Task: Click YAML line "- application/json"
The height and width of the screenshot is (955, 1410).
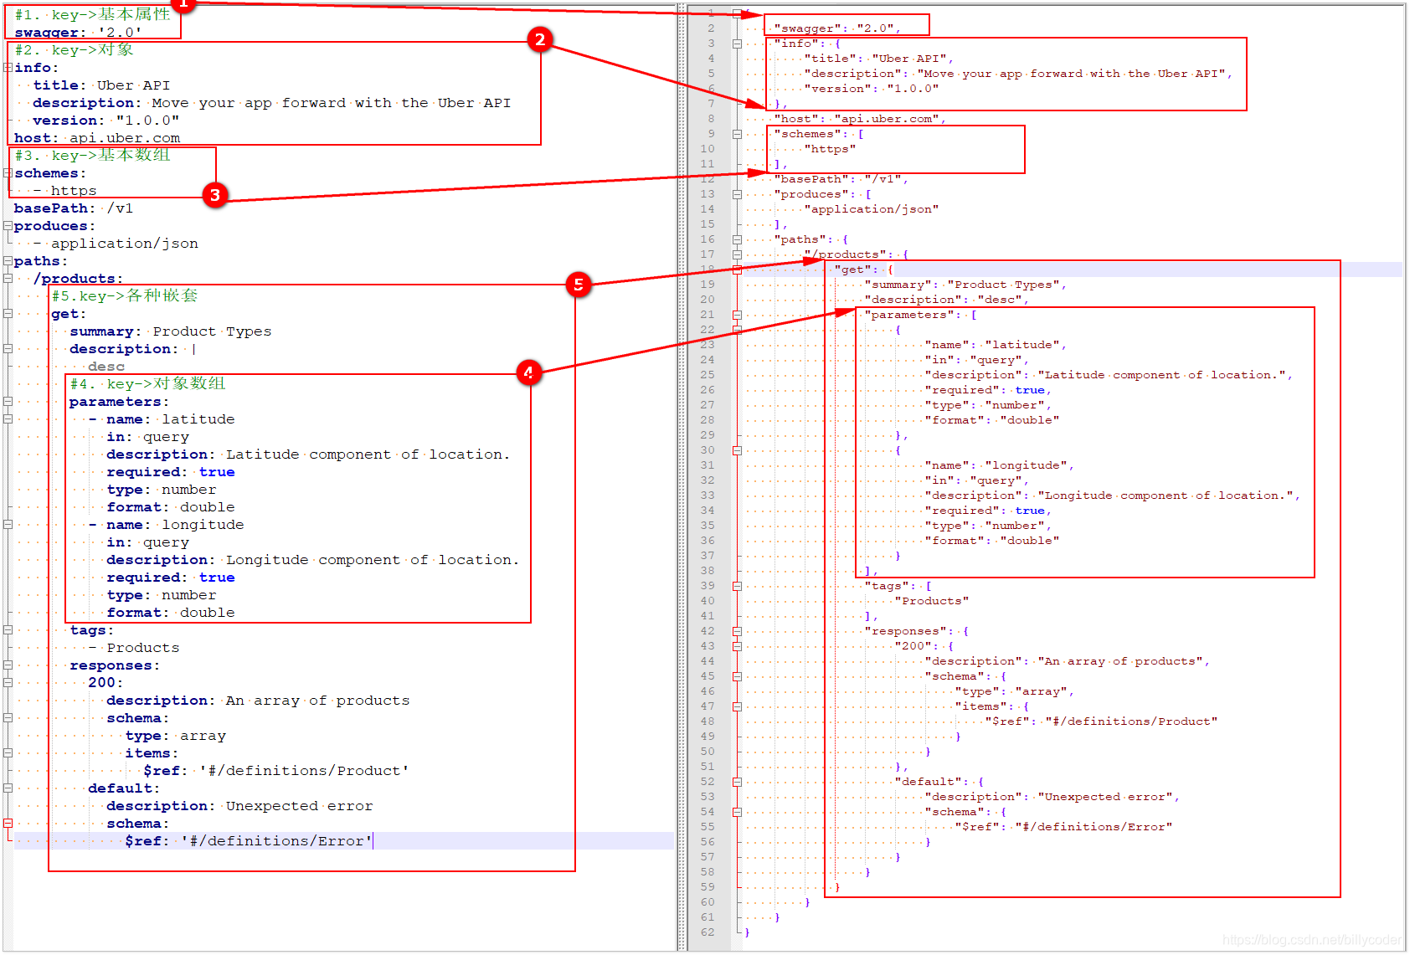Action: 116,244
